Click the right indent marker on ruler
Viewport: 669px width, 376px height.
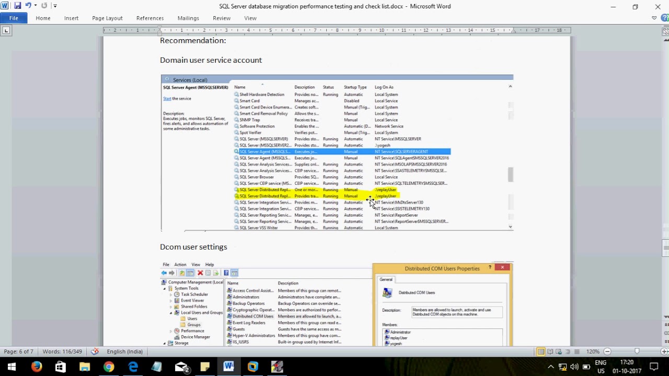coord(513,31)
